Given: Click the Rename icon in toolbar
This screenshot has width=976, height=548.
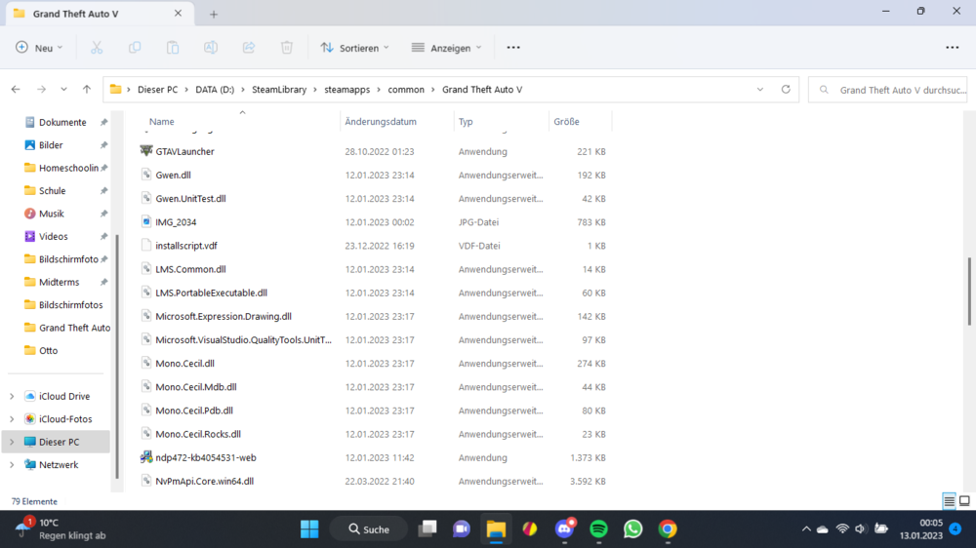Looking at the screenshot, I should (211, 48).
